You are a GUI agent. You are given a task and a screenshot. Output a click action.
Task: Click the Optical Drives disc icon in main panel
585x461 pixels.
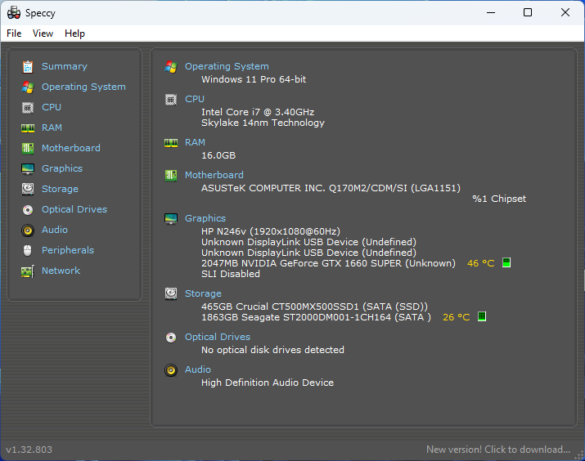coord(171,338)
